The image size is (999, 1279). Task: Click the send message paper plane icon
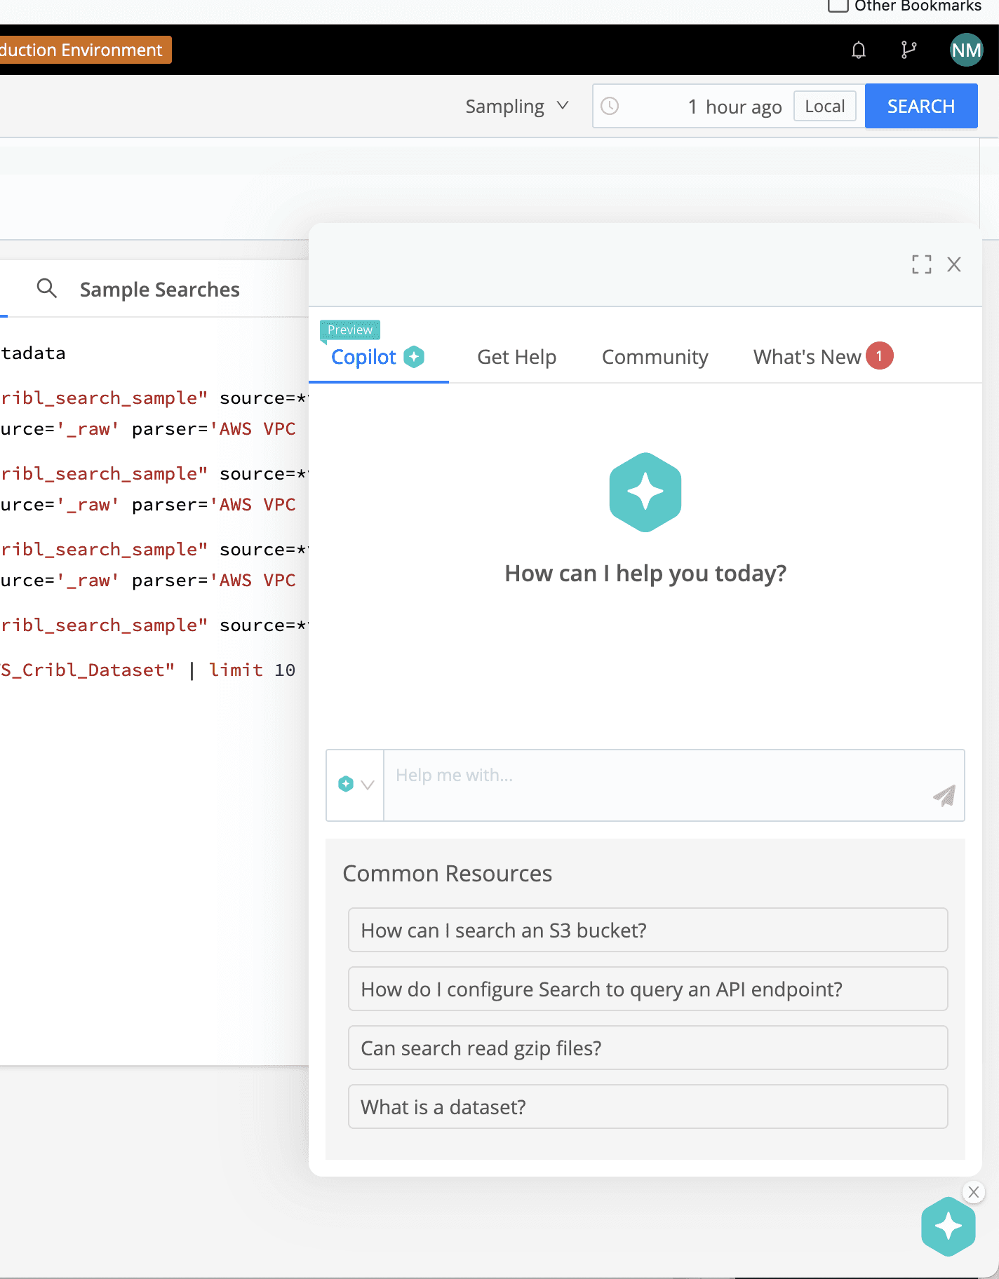944,795
